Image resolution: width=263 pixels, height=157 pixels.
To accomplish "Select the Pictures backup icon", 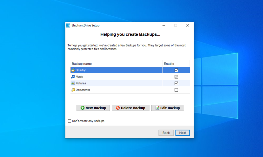I will point(73,83).
